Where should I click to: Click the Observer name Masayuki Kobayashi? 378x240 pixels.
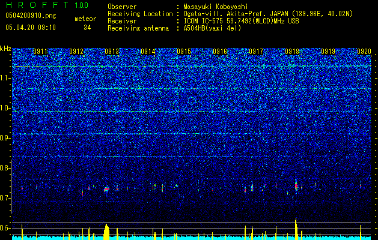coord(216,7)
